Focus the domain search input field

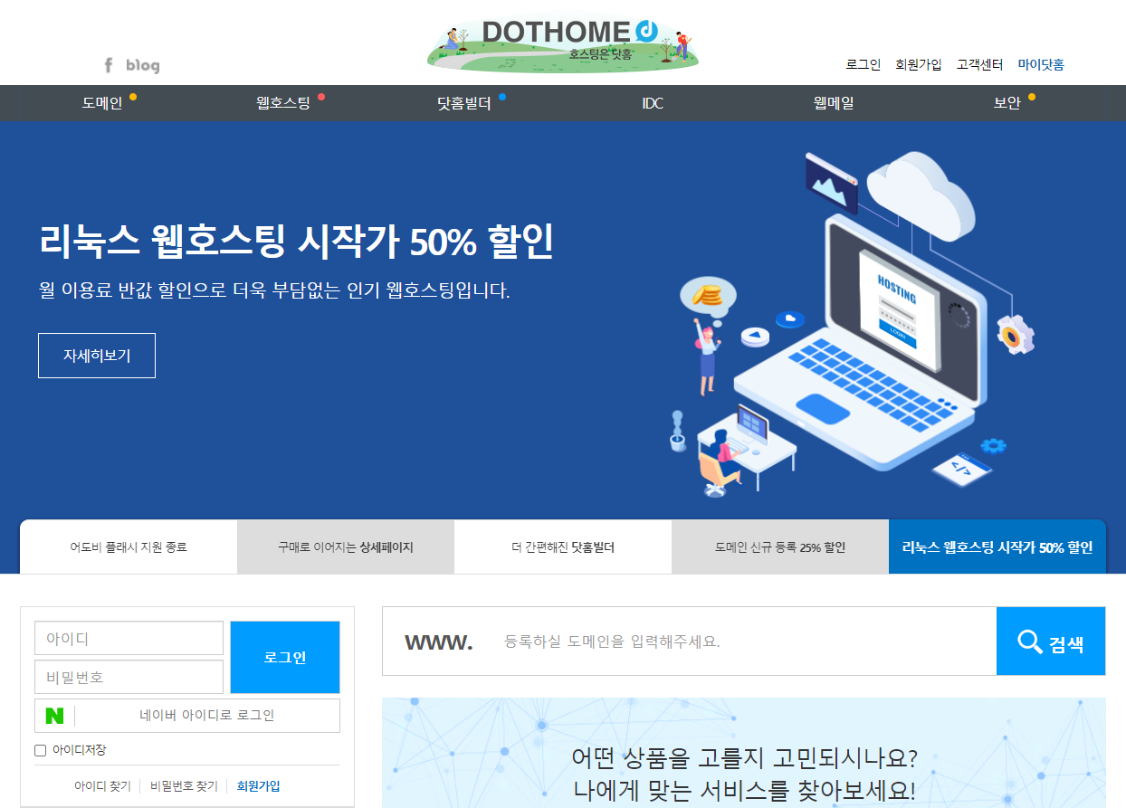click(742, 642)
